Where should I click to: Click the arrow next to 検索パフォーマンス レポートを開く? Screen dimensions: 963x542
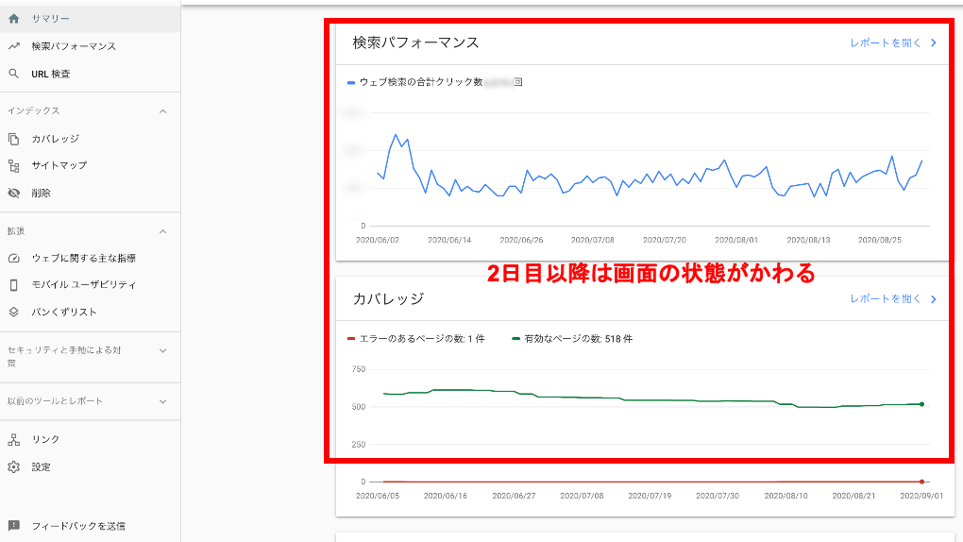(934, 43)
